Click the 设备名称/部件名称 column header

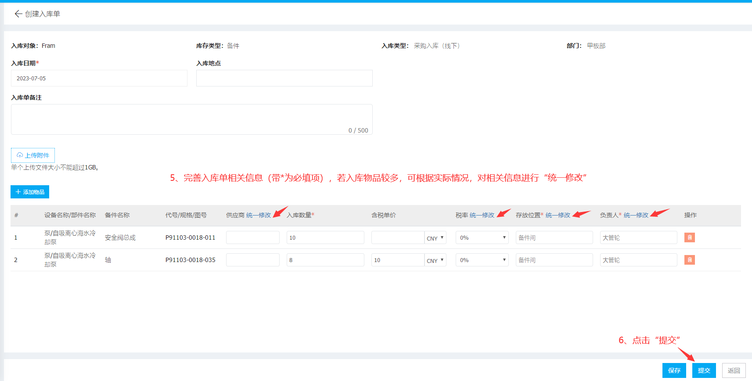tap(70, 215)
